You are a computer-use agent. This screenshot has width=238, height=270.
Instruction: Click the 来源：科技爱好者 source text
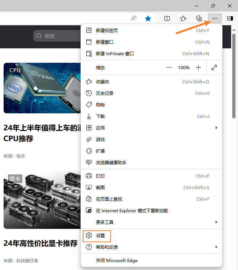21,261
